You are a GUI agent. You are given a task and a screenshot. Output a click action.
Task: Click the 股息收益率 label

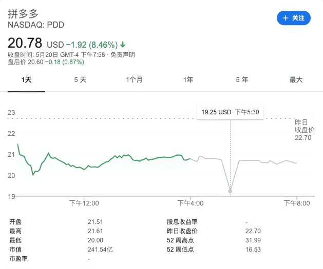coord(182,222)
